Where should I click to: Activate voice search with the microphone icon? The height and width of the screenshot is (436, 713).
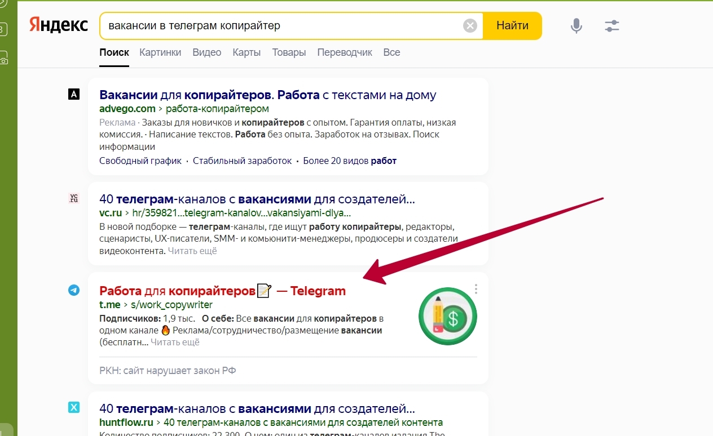[x=575, y=25]
